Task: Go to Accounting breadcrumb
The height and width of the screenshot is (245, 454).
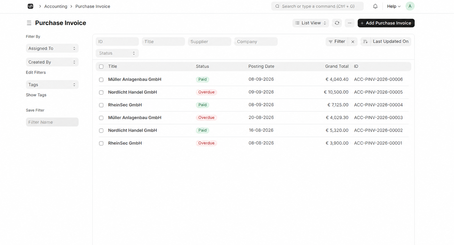Action: [56, 6]
